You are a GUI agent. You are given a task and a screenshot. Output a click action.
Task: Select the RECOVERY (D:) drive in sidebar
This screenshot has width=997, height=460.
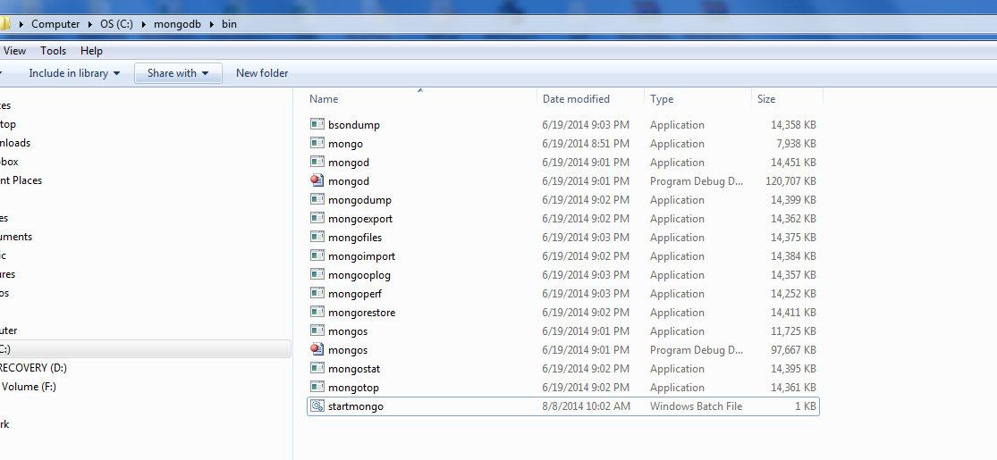coord(33,368)
